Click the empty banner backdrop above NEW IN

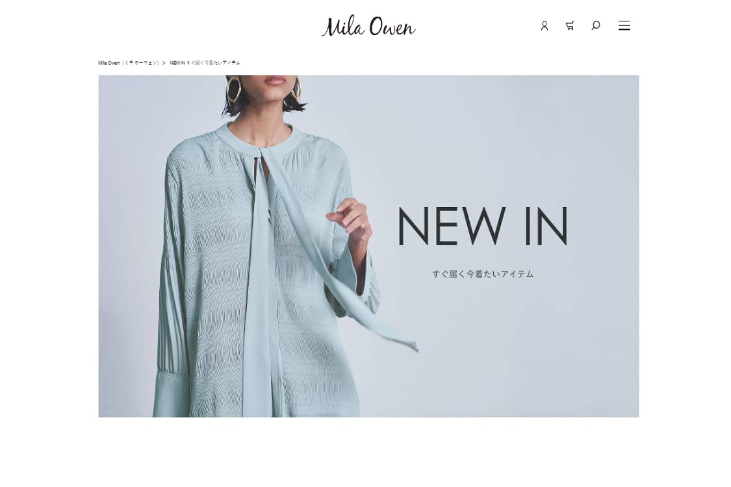coord(483,140)
